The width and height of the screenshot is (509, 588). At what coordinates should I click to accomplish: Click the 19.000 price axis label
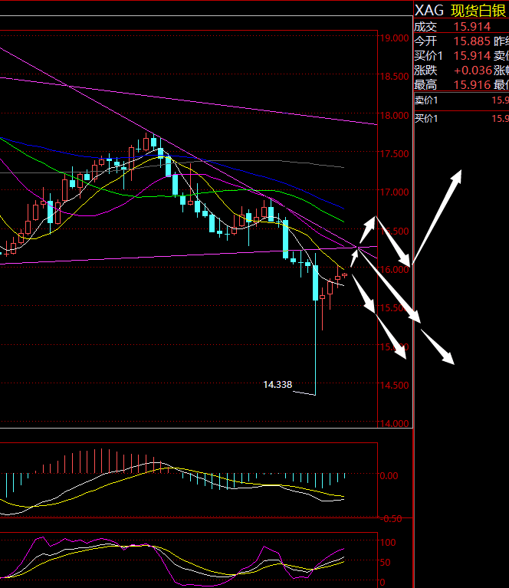pos(394,38)
